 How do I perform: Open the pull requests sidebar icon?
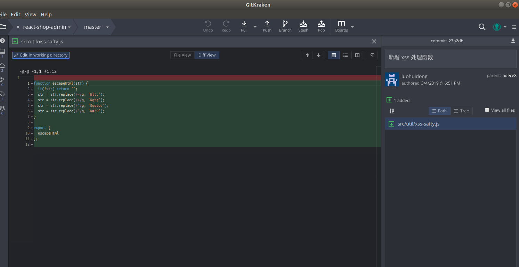click(2, 80)
